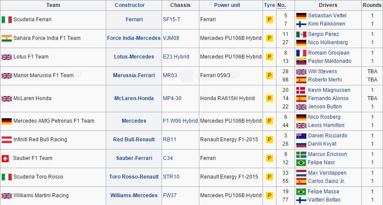Click the German flag beside Mercedes AMG Petronas
Viewport: 383px width, 205px height.
click(6, 121)
